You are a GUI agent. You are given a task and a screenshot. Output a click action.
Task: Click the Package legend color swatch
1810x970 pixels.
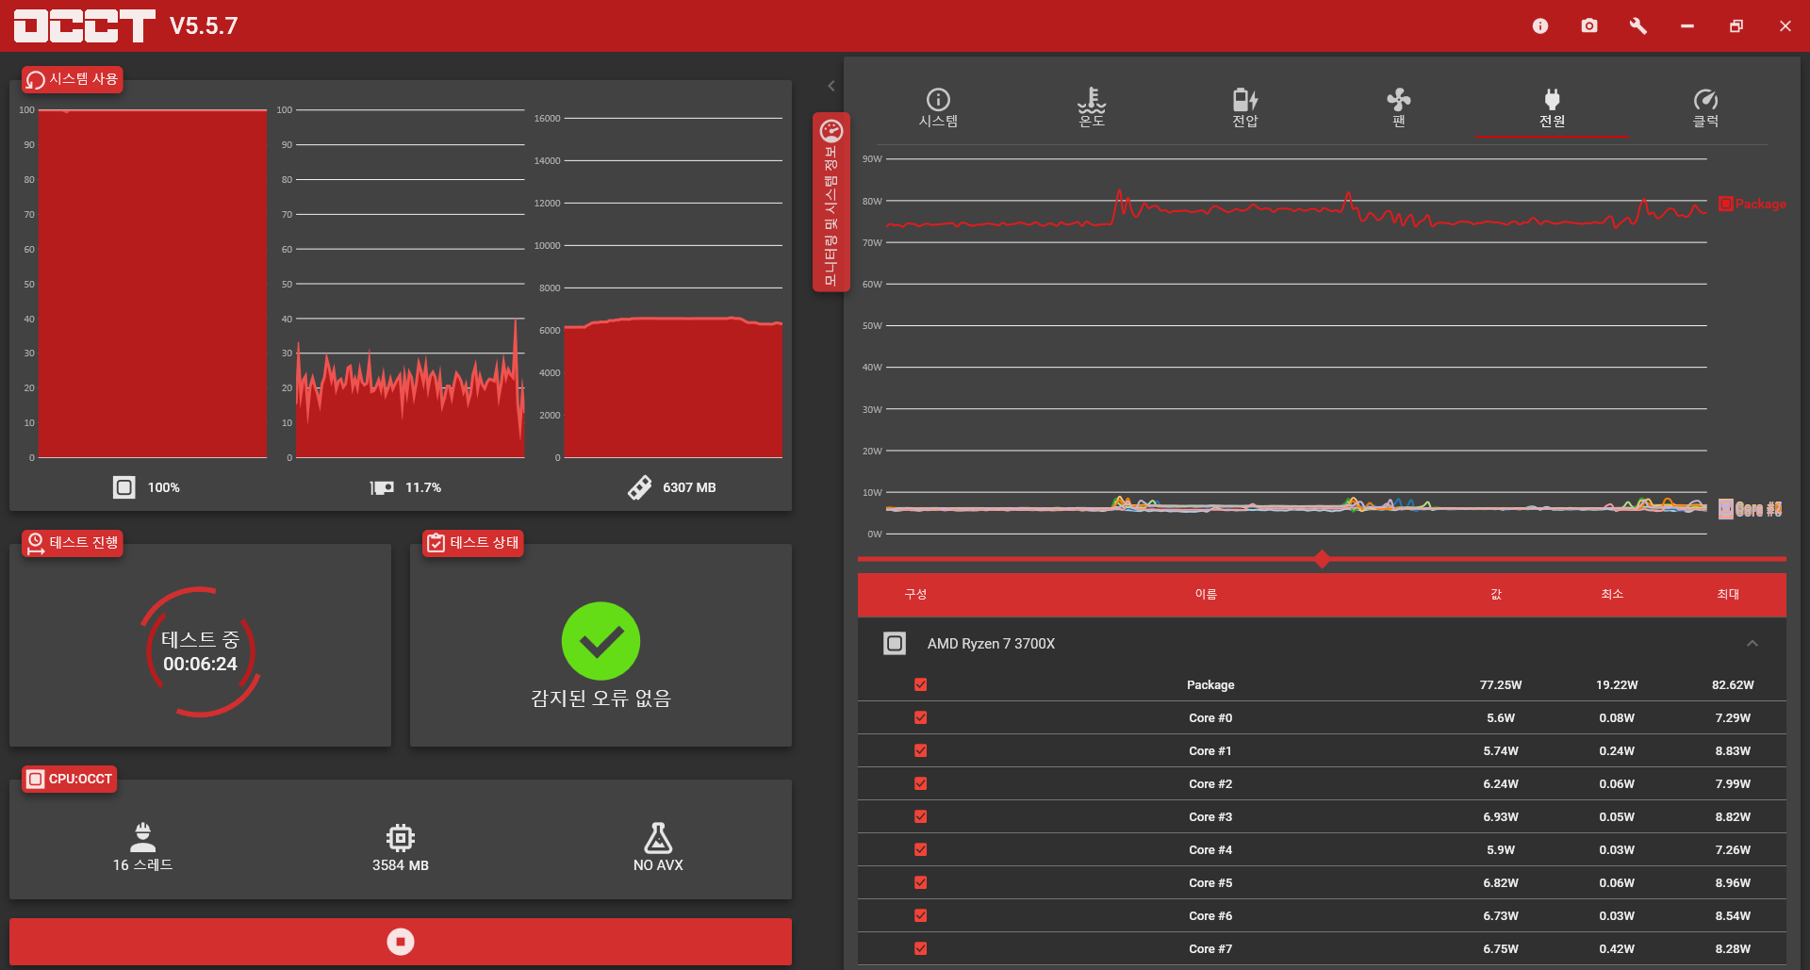[x=1725, y=204]
